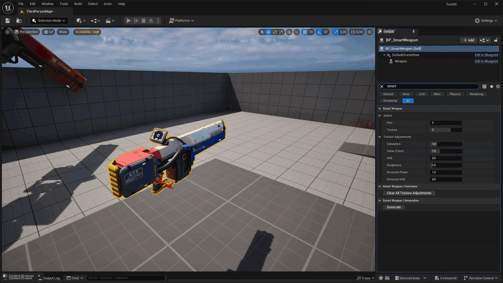Select the General filter chip
Viewport: 503px width, 283px height.
pos(388,94)
